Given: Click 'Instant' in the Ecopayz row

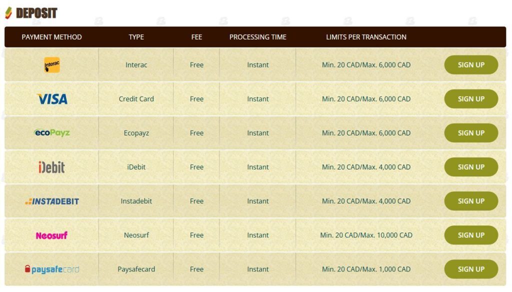Looking at the screenshot, I should click(x=257, y=133).
